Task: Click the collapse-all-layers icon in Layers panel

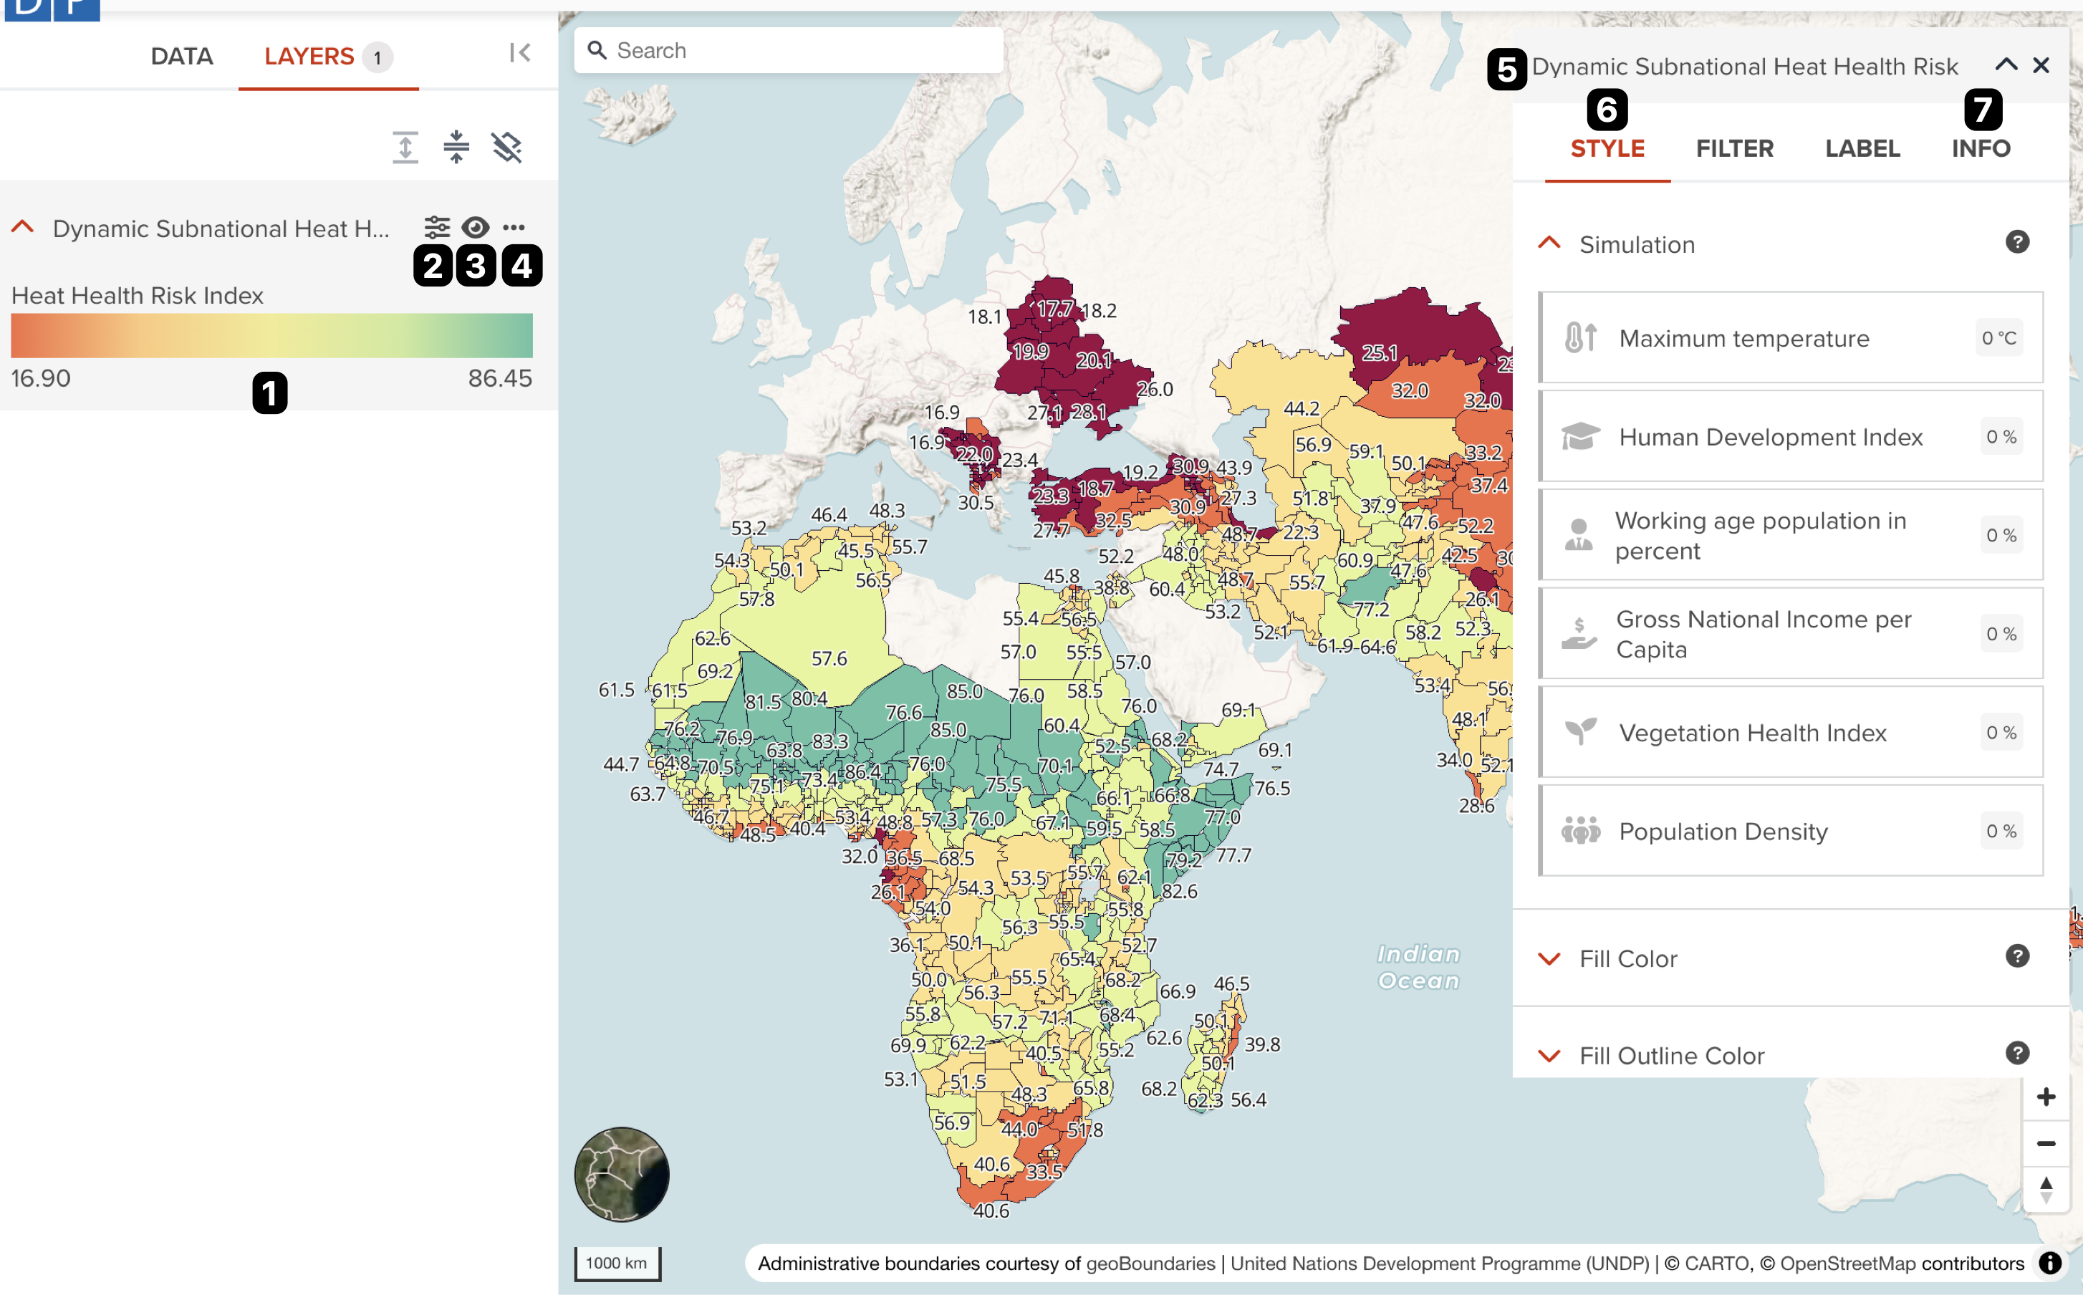Action: coord(456,148)
